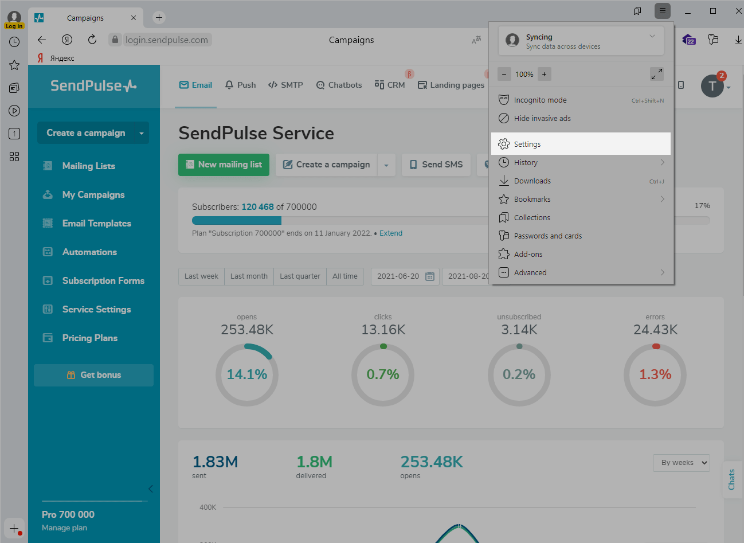The height and width of the screenshot is (543, 744).
Task: Open the browser history clock icon in sidebar
Action: point(14,42)
